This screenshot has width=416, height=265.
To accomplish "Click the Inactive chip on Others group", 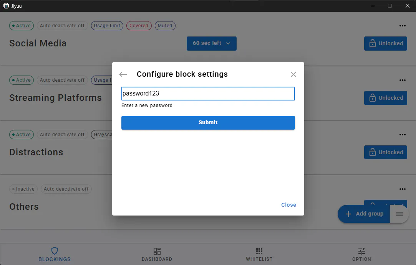I will click(x=23, y=189).
